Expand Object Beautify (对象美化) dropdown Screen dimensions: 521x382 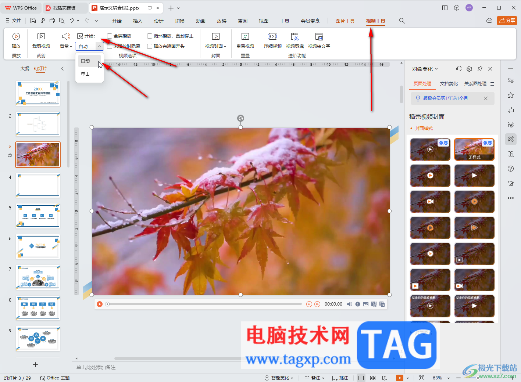pyautogui.click(x=436, y=69)
